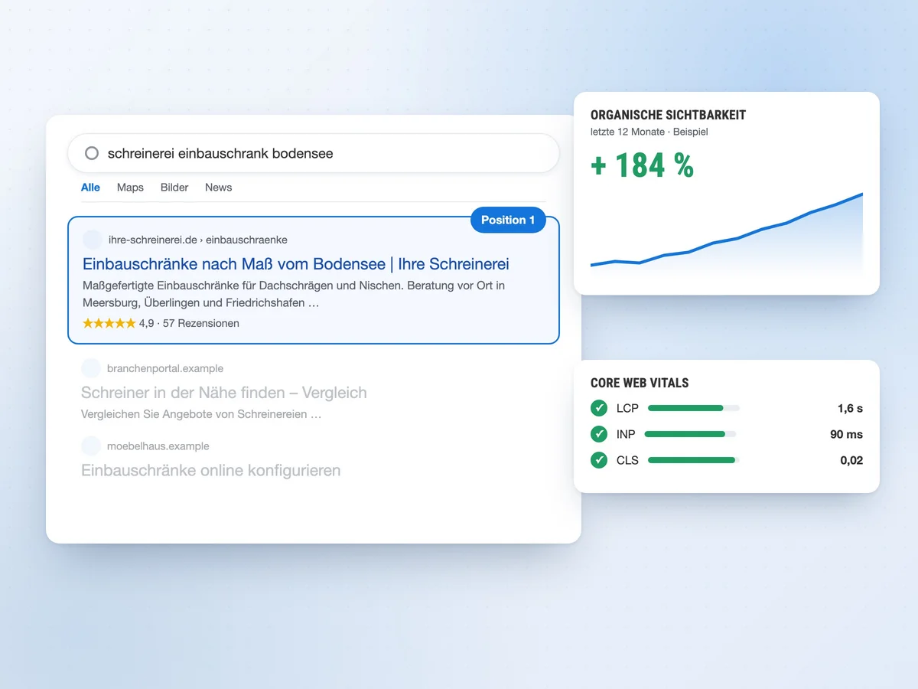Click the '1,6 s' LCP value
918x689 pixels.
(x=850, y=408)
